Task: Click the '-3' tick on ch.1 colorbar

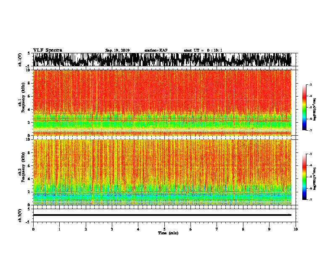Action: coord(310,84)
